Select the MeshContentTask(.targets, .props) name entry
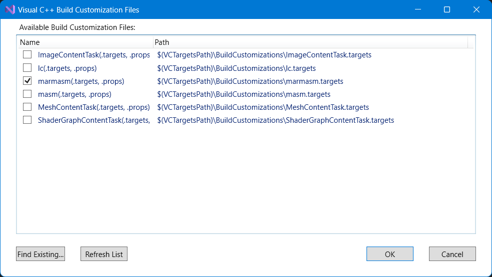The height and width of the screenshot is (277, 492). 94,107
